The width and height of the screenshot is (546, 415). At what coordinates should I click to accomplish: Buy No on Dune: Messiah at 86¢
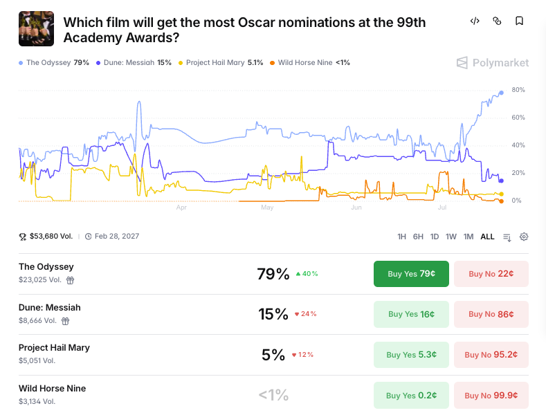click(x=491, y=315)
